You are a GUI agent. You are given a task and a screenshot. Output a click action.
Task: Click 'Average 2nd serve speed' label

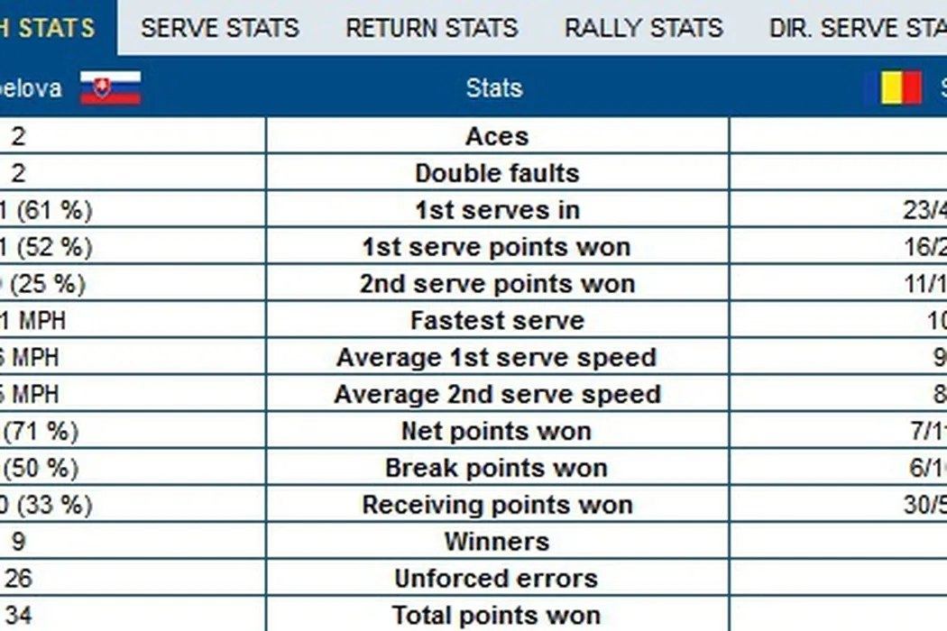tap(497, 395)
